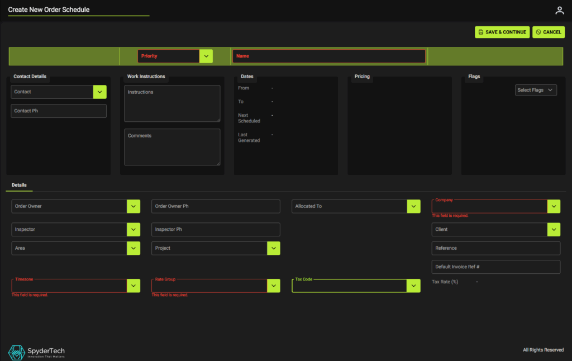Open the Select Flags dropdown

pos(535,90)
